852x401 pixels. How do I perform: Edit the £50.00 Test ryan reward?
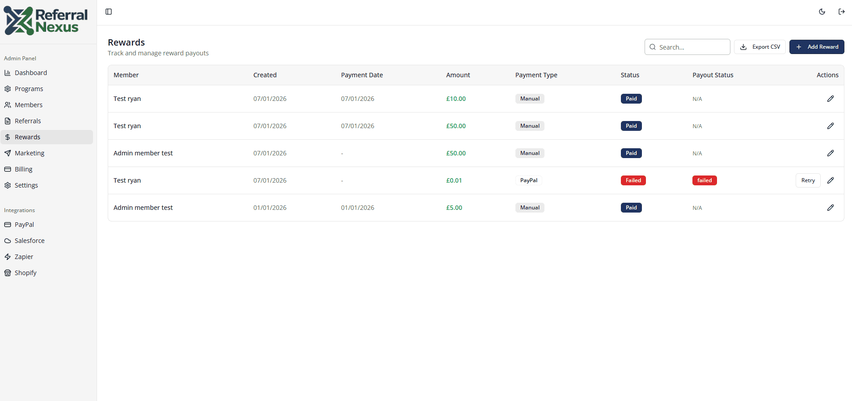click(831, 126)
